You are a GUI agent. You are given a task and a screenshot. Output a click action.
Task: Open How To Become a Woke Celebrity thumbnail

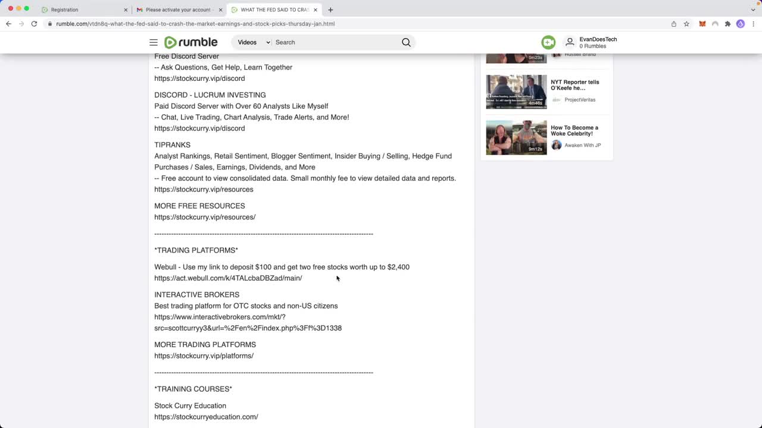coord(516,137)
